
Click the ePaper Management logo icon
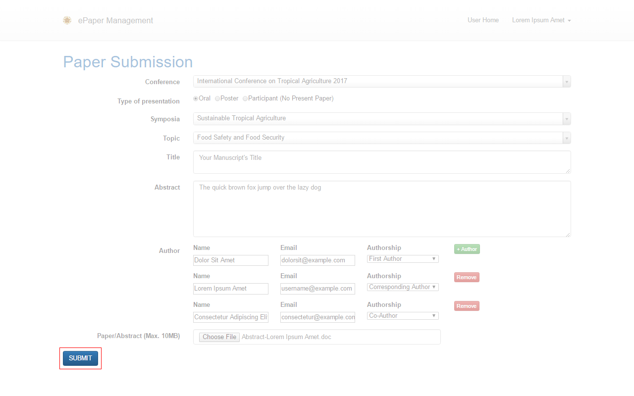[67, 20]
